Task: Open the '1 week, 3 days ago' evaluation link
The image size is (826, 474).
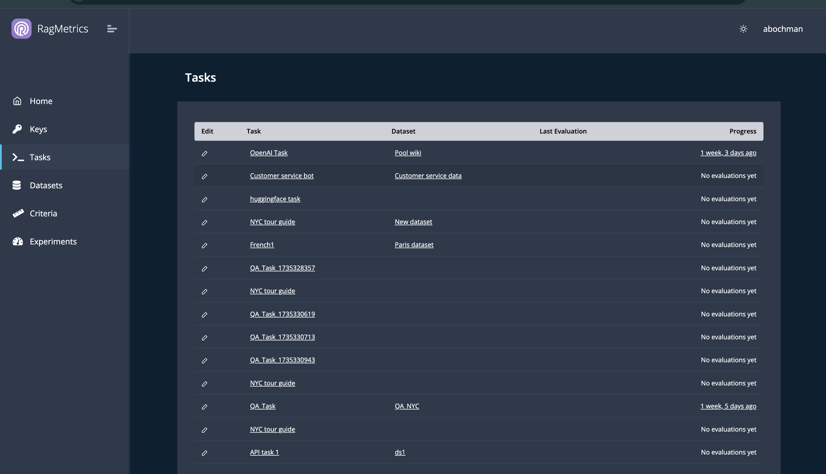Action: coord(728,153)
